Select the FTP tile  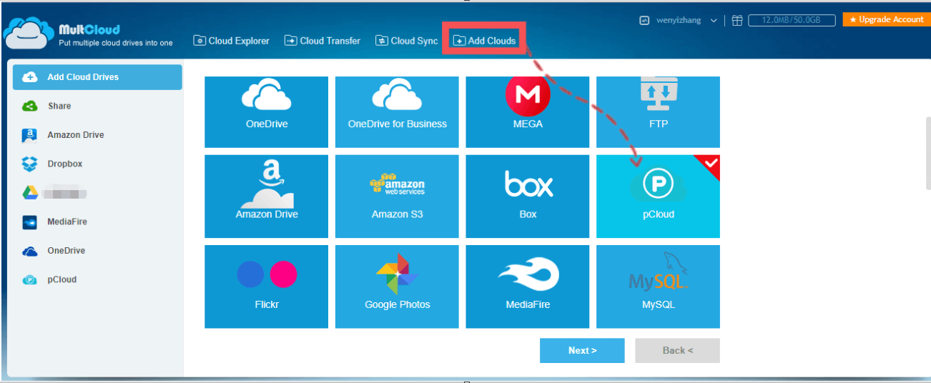(658, 112)
